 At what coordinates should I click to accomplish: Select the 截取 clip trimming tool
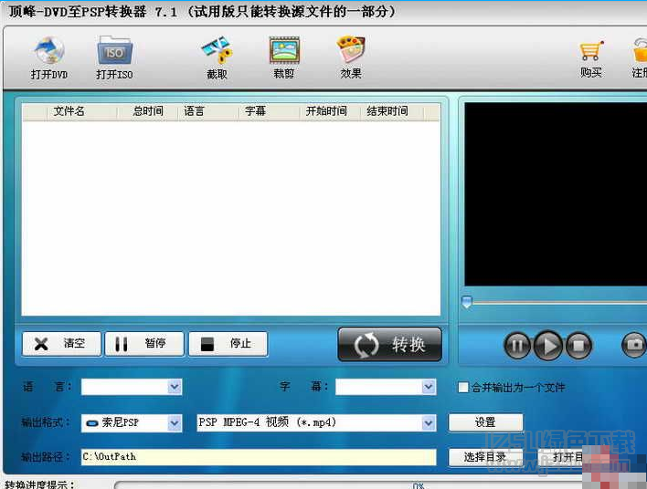tap(217, 58)
